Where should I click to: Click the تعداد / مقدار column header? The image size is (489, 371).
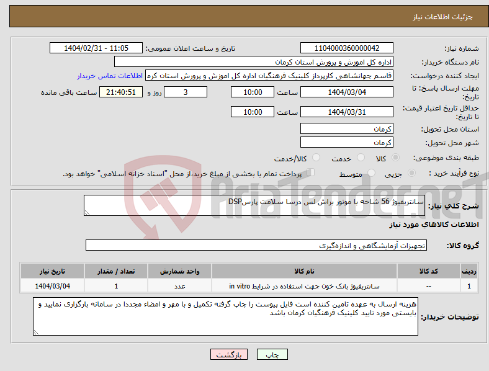tap(116, 271)
